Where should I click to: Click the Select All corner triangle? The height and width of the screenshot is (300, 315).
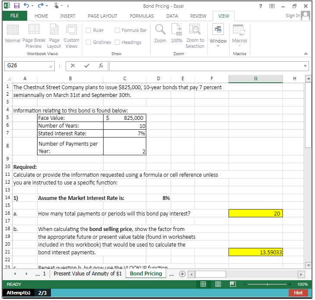(x=8, y=78)
